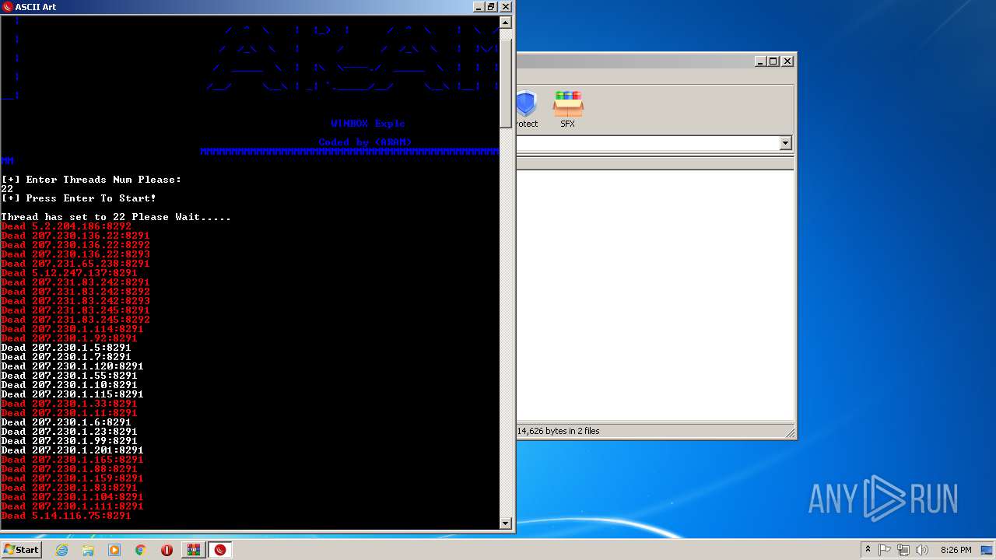Open clock showing 8:26 PM
The width and height of the screenshot is (996, 560).
point(956,550)
